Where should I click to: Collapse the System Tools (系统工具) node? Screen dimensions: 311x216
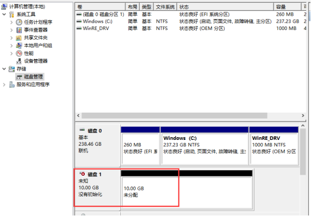point(4,14)
